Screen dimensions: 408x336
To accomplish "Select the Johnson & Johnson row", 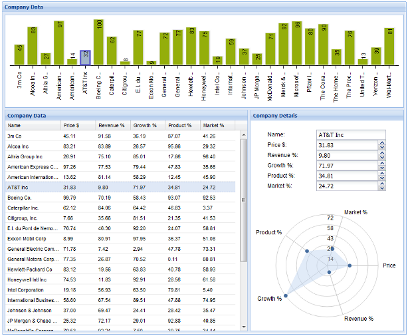I will (x=120, y=310).
